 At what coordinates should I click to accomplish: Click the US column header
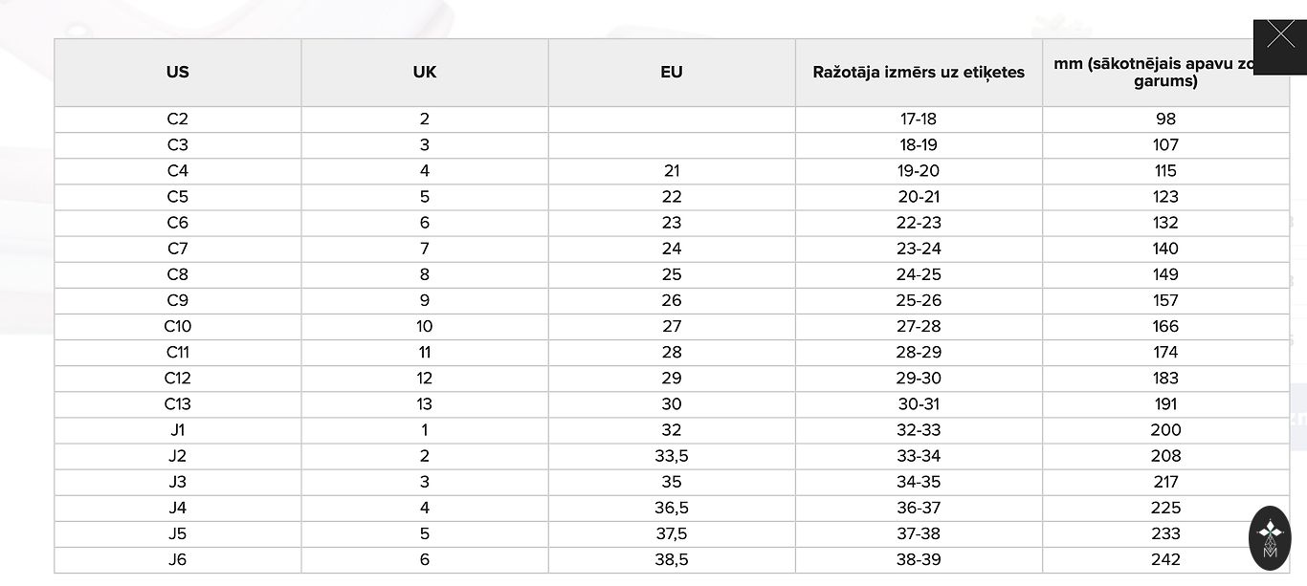click(x=178, y=73)
